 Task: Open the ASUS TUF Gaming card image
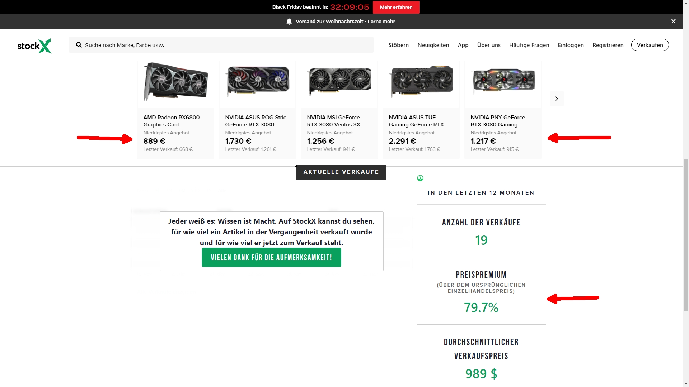[421, 81]
